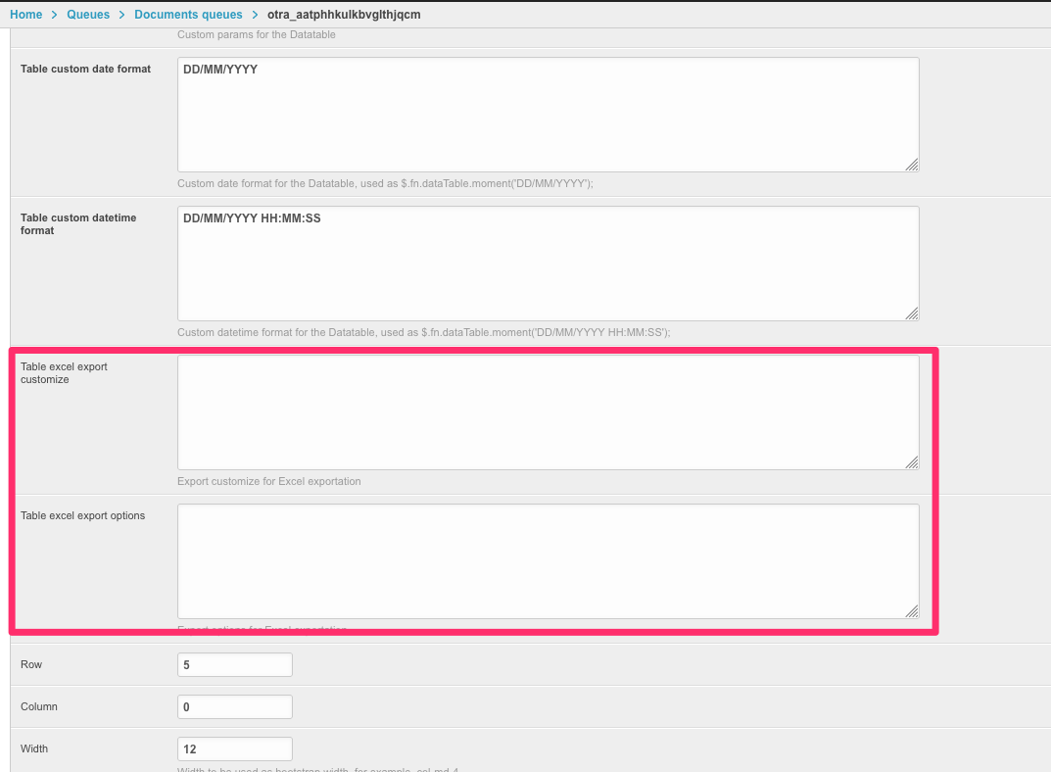1051x772 pixels.
Task: Click the "Table custom datetime format" label
Action: coord(78,224)
